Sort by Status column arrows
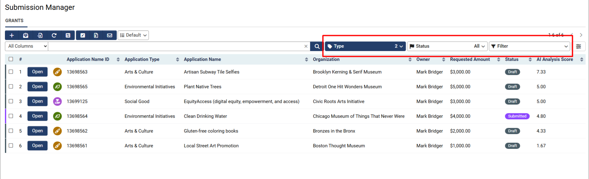Viewport: 589px width, 179px height. 530,60
